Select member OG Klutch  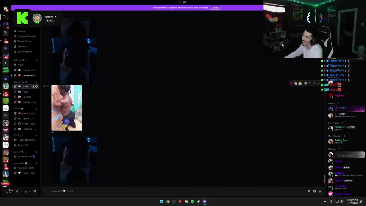point(346,128)
